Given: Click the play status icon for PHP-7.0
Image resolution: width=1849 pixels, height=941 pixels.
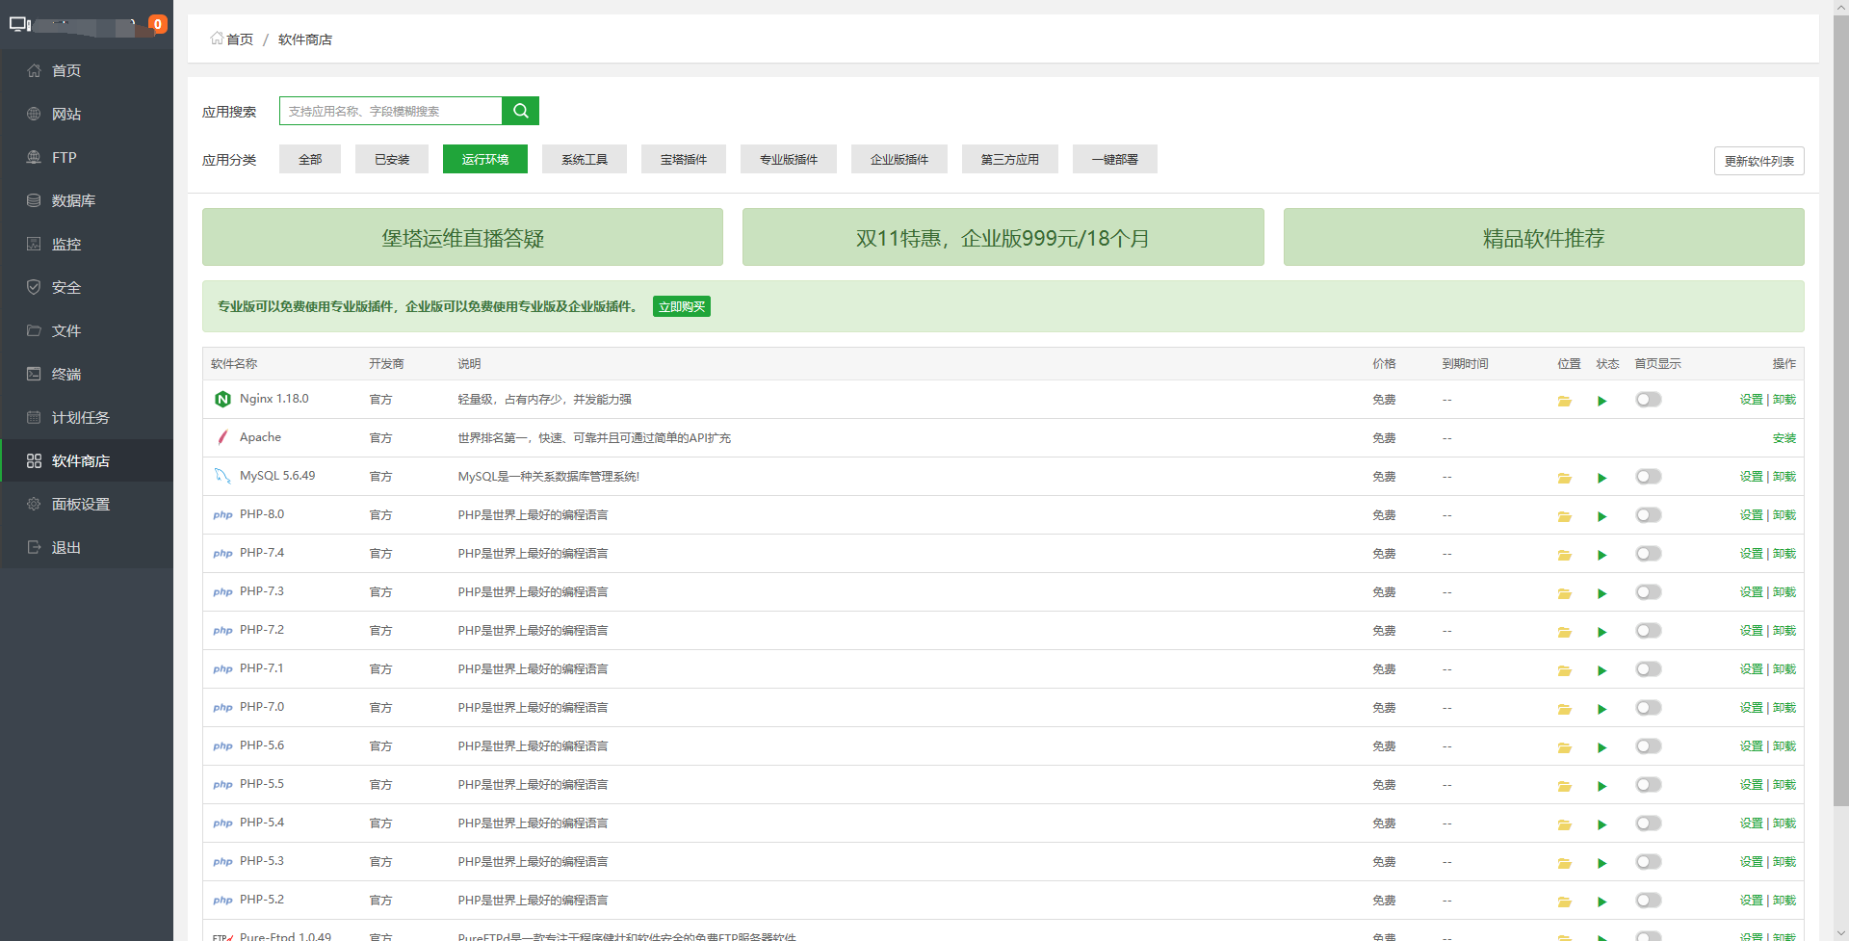Looking at the screenshot, I should click(x=1602, y=709).
